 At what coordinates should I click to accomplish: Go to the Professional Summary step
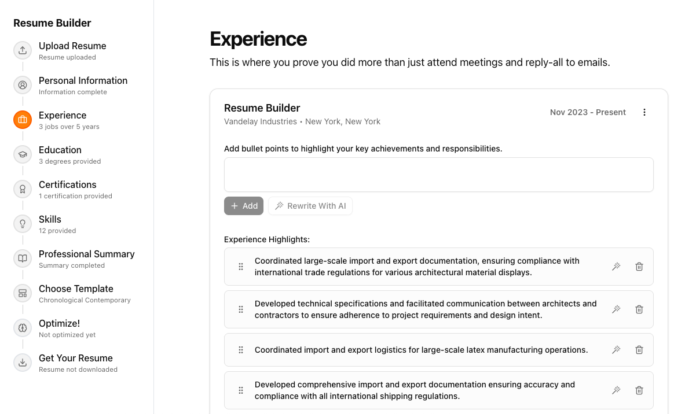pos(86,259)
